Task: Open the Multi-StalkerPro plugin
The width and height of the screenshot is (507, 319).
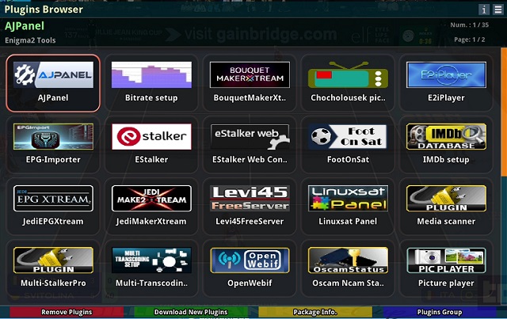Action: pos(53,268)
